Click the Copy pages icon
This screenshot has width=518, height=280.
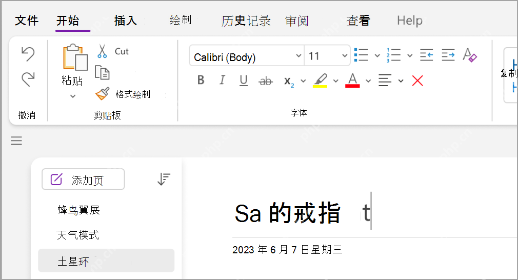(x=102, y=73)
